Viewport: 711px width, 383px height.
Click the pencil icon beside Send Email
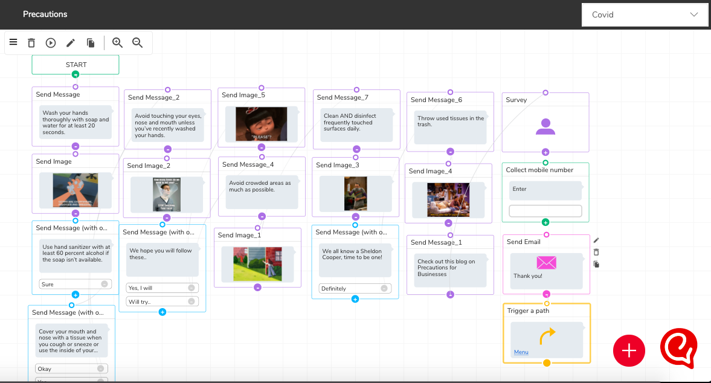[596, 240]
